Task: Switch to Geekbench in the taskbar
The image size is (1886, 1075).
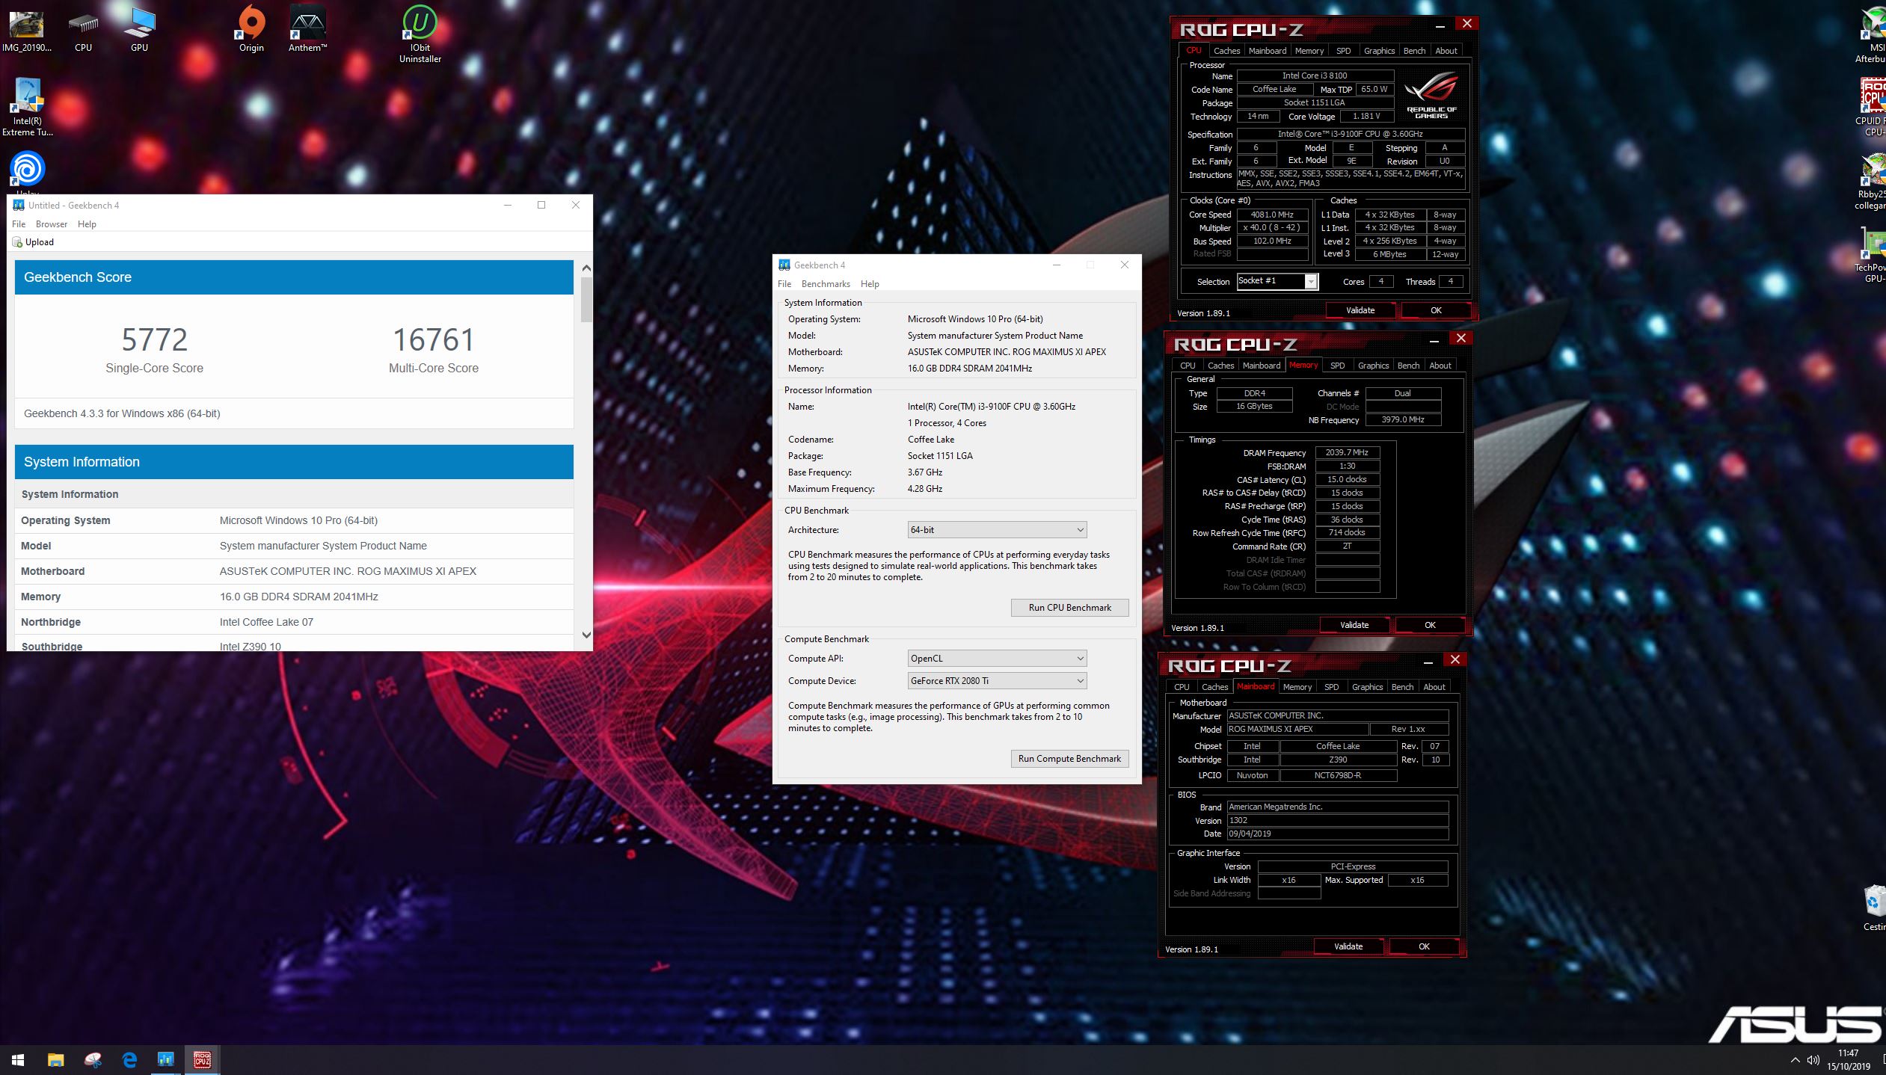Action: pyautogui.click(x=165, y=1059)
